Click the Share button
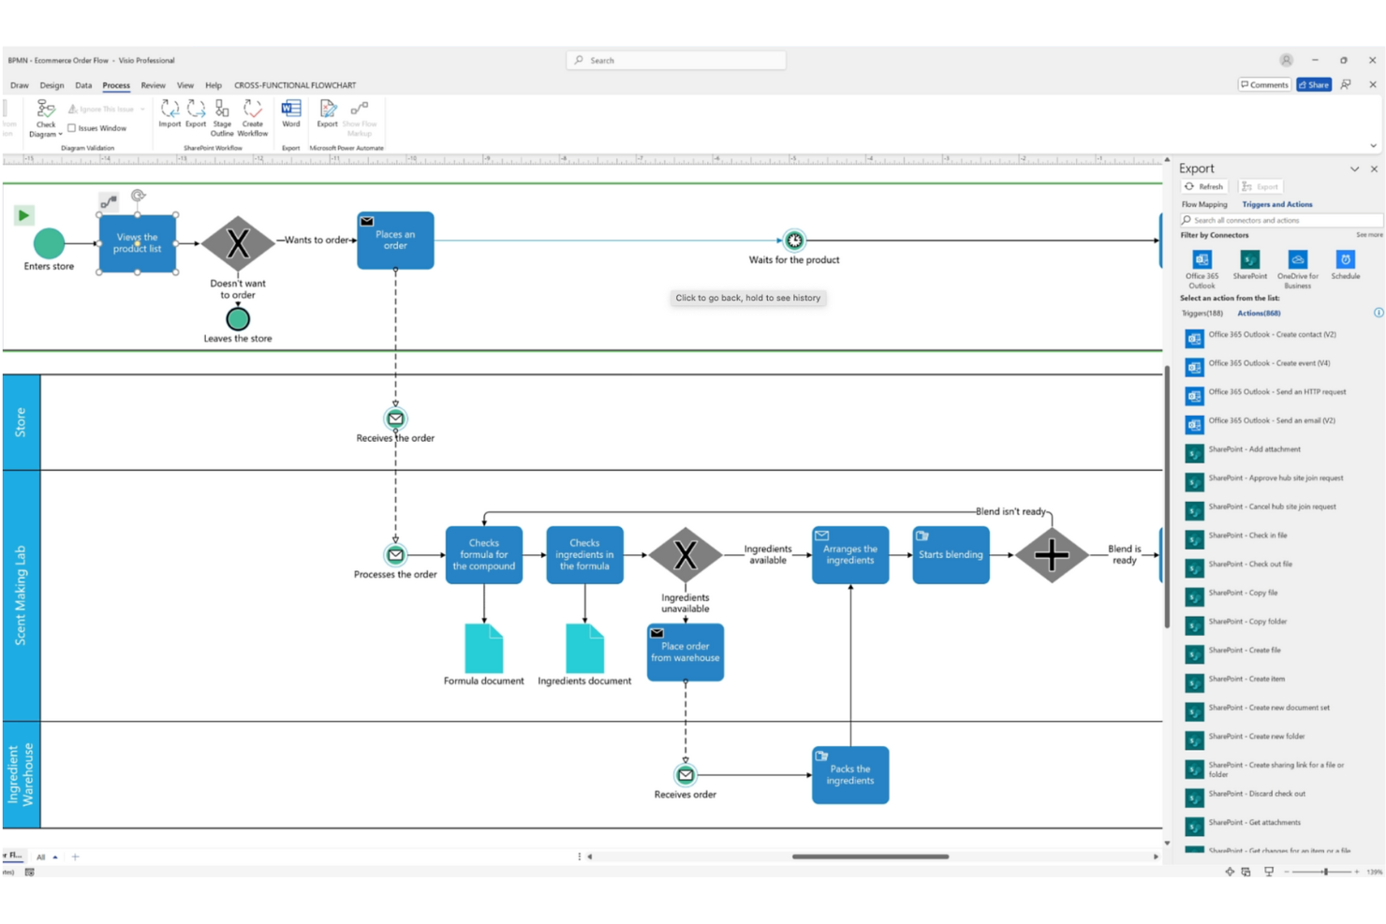 (1314, 84)
